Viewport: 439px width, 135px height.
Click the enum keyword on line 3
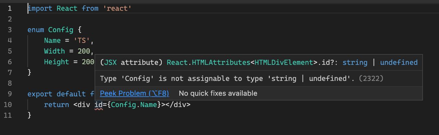click(36, 30)
